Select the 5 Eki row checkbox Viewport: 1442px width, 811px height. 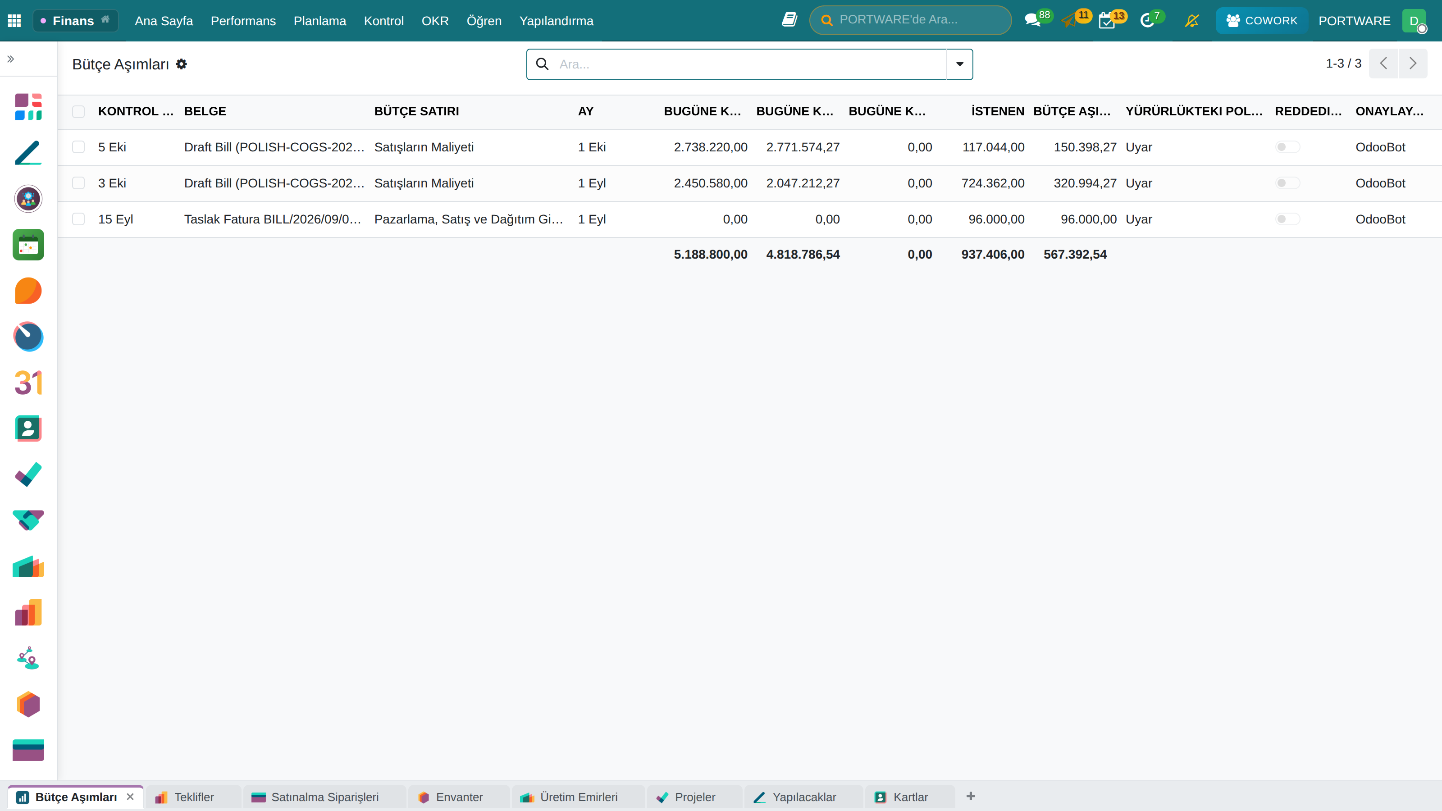click(78, 147)
